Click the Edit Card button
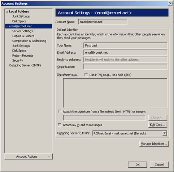Viewport: 174px width, 172px height. pyautogui.click(x=157, y=125)
